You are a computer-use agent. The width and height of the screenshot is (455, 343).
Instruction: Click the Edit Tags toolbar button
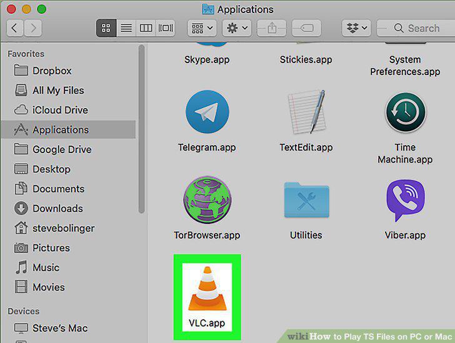point(306,28)
